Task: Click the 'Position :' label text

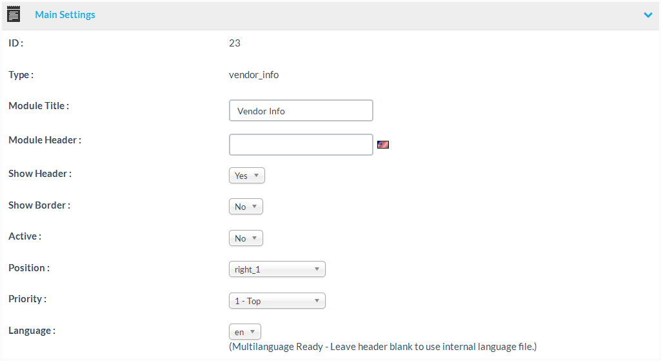Action: coord(28,268)
